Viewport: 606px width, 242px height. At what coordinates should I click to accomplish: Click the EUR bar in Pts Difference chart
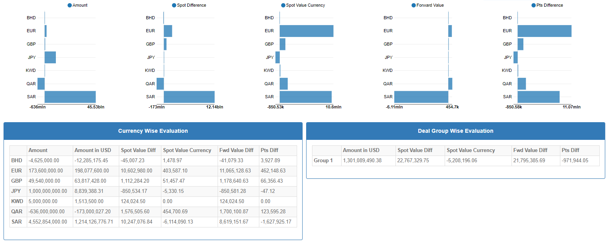pyautogui.click(x=544, y=31)
